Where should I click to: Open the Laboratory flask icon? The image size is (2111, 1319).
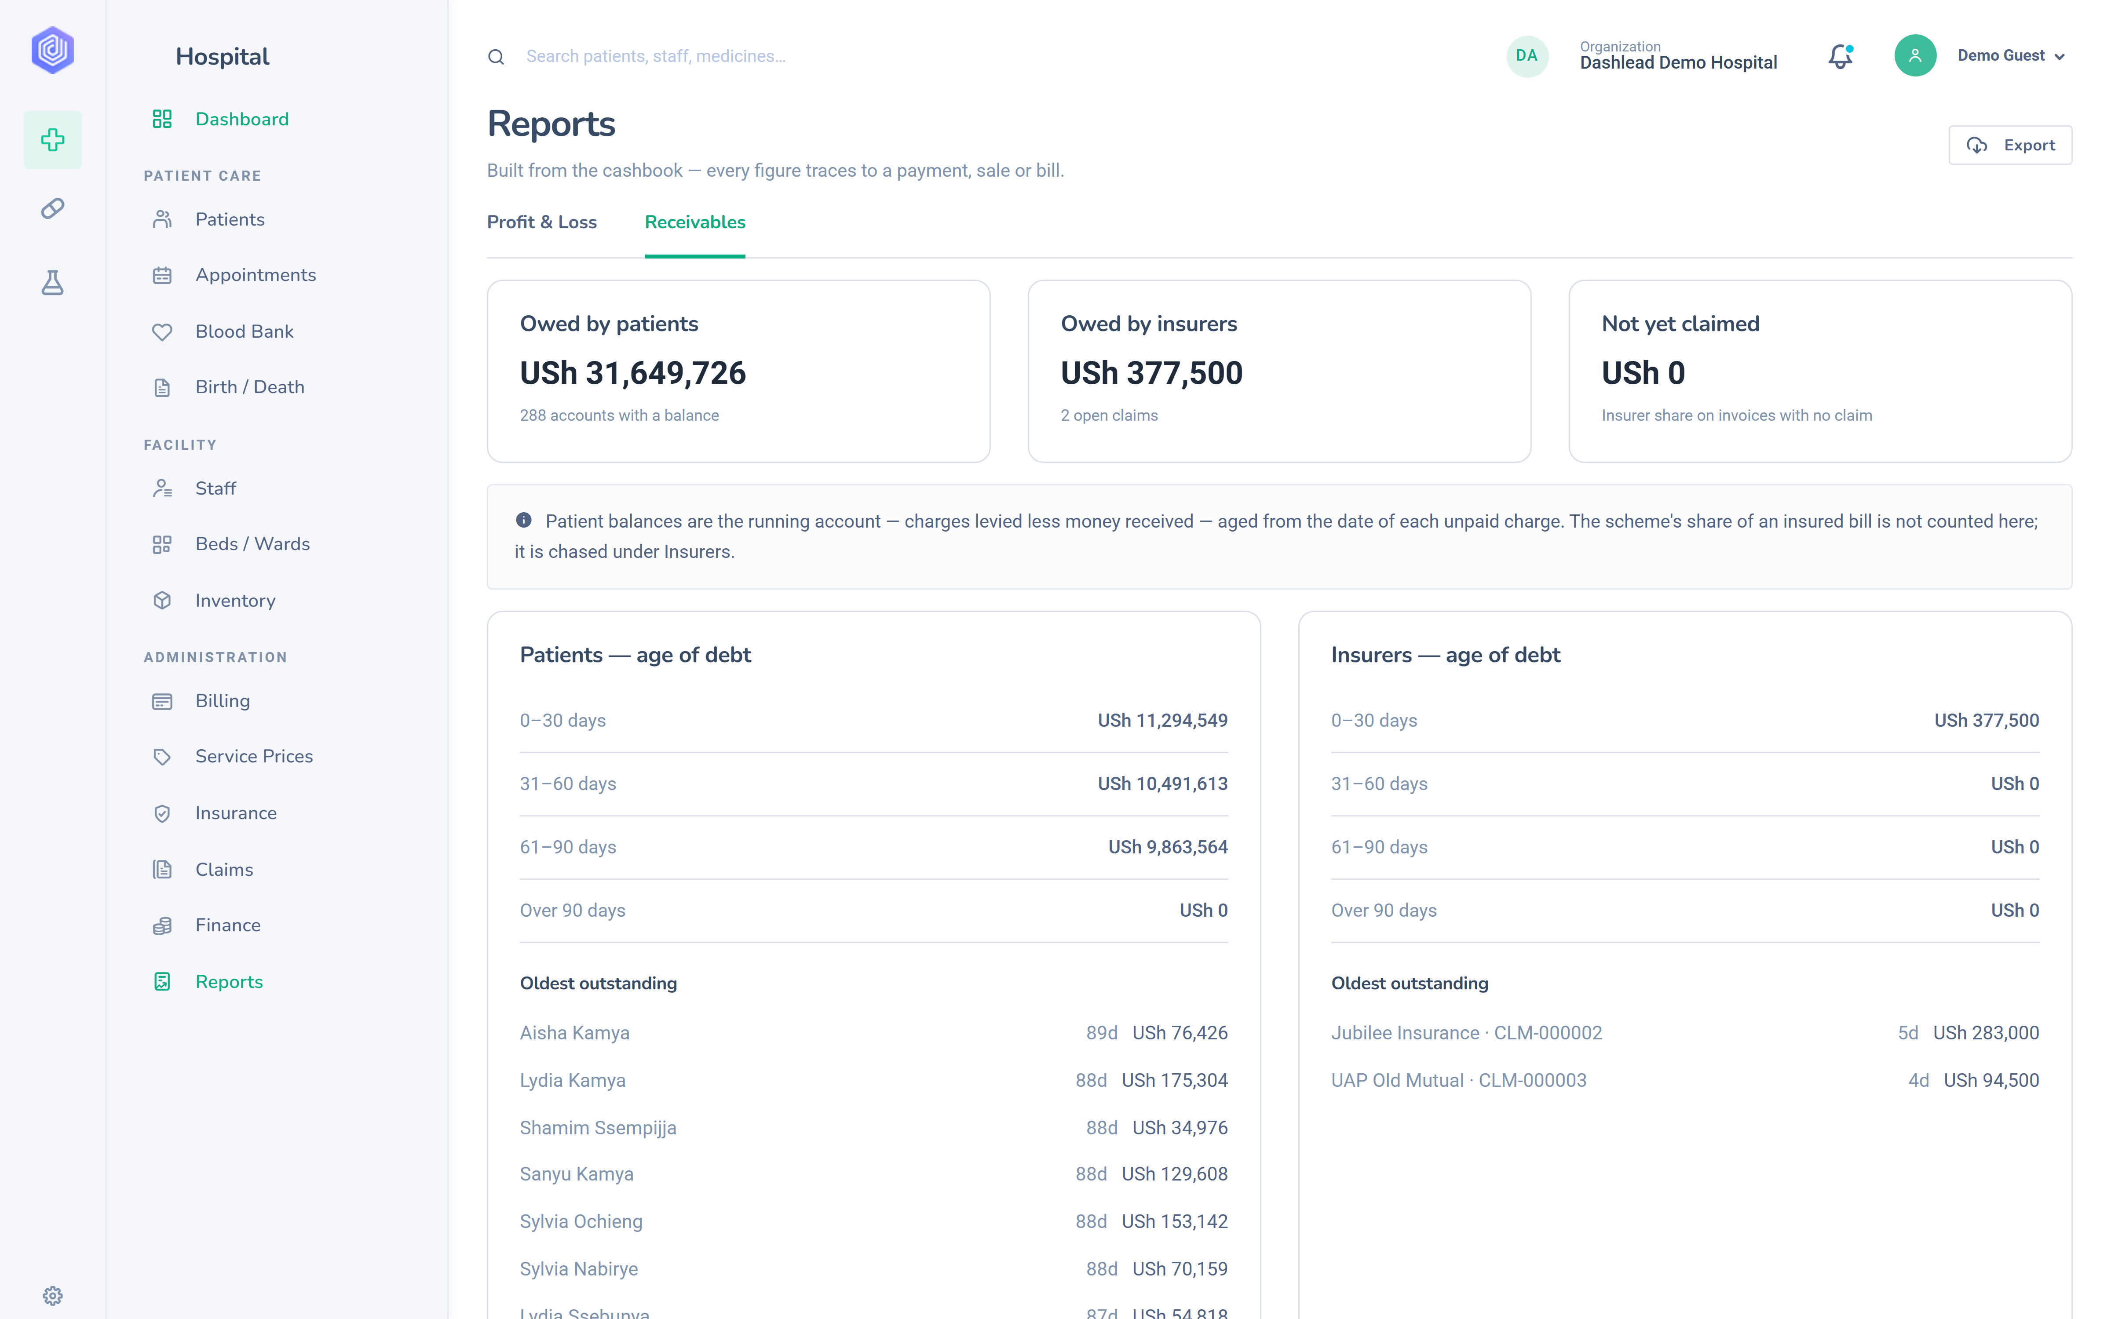[52, 283]
